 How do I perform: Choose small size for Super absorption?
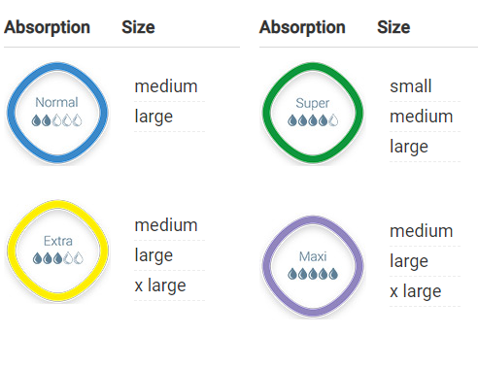(410, 86)
